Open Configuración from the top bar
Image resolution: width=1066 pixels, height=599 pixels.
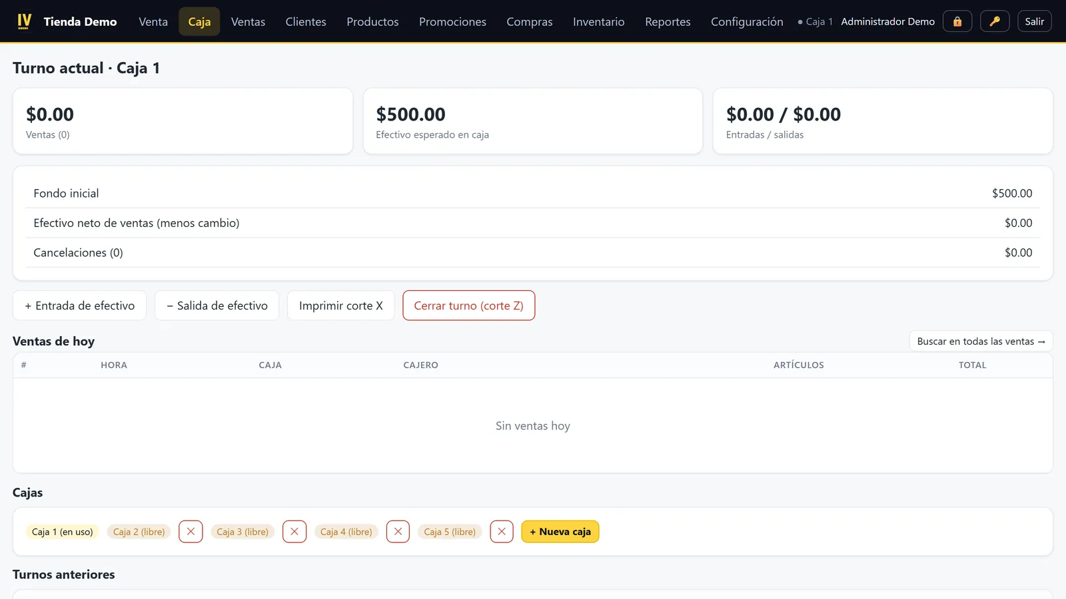pos(747,21)
